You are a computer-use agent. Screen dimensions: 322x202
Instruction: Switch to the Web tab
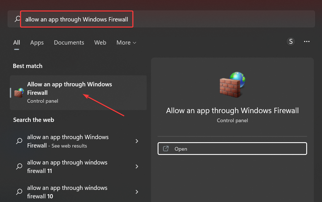click(x=100, y=43)
